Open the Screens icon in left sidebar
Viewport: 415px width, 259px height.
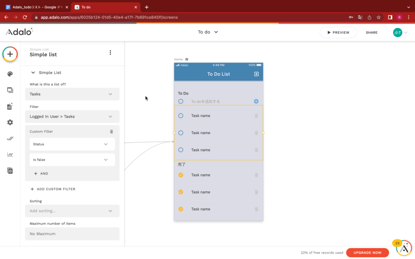pyautogui.click(x=10, y=90)
